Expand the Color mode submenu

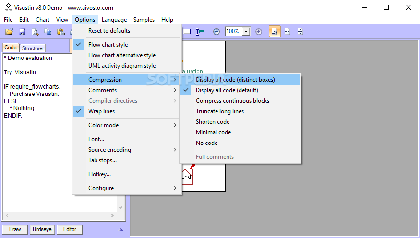click(x=126, y=125)
